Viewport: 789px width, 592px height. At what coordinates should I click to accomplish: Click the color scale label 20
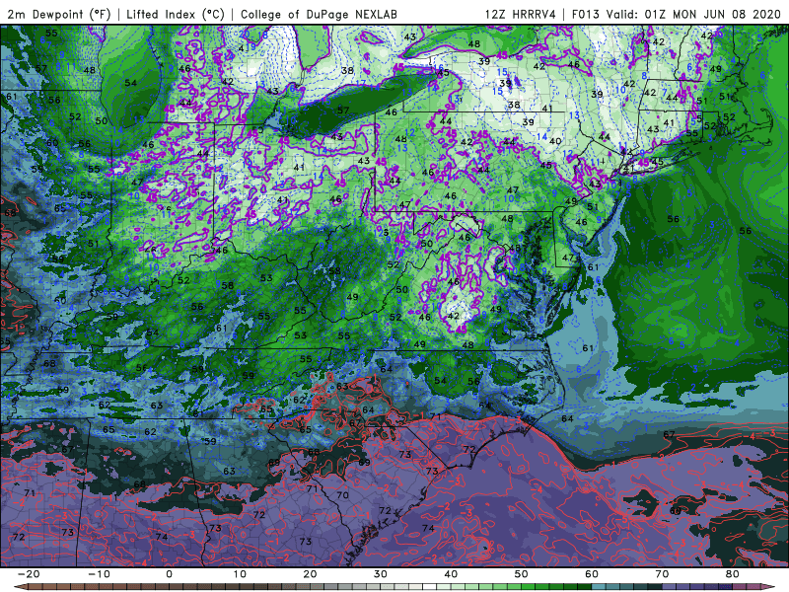point(310,574)
